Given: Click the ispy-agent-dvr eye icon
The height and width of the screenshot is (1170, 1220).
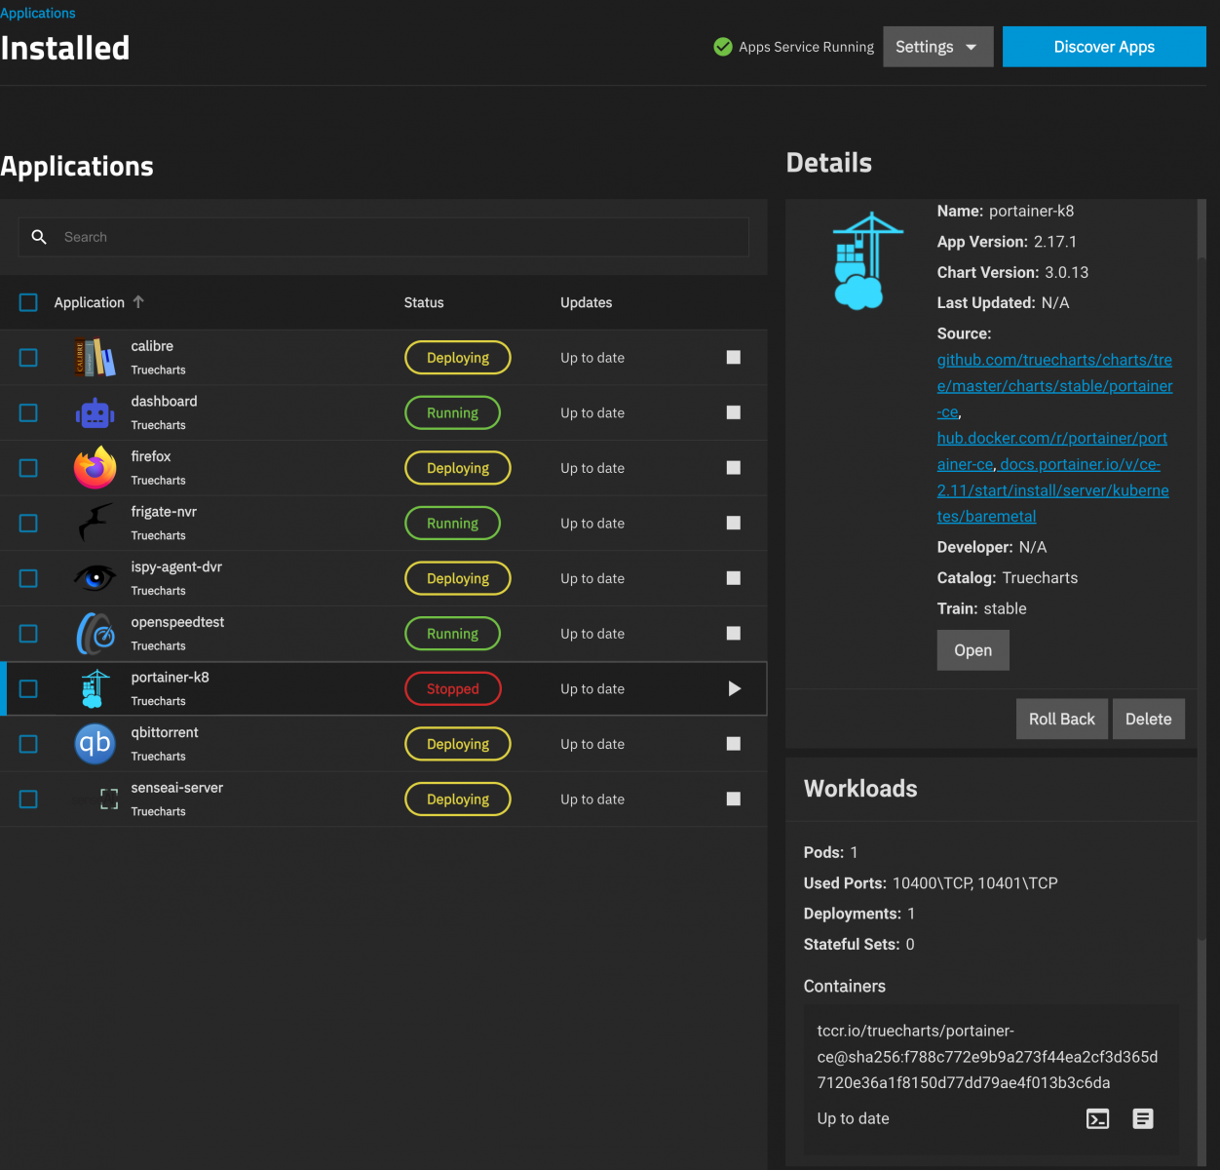Looking at the screenshot, I should coord(95,578).
